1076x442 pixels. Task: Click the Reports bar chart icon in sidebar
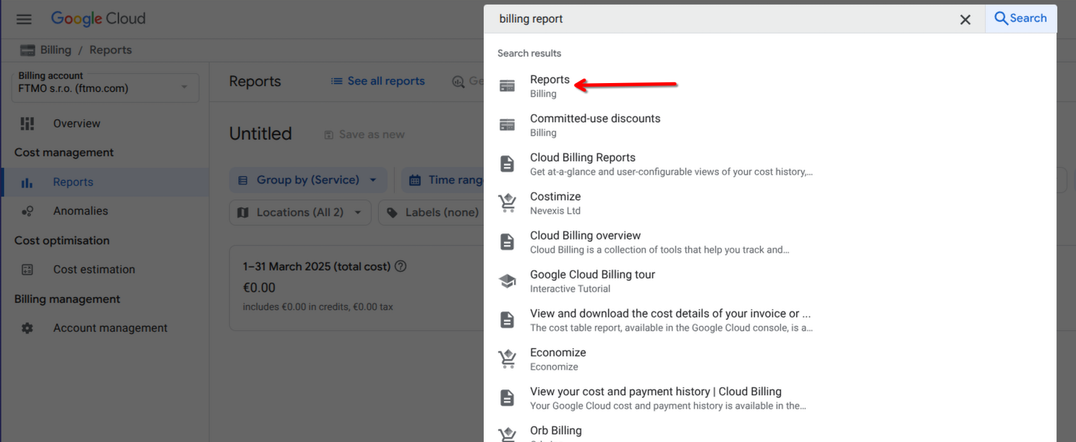[27, 183]
